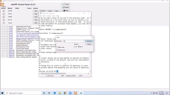Click Notepad vertical scrollbar up arrow

(x=90, y=18)
